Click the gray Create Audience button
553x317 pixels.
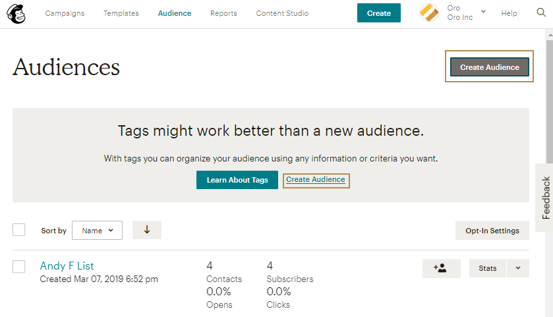(x=489, y=67)
